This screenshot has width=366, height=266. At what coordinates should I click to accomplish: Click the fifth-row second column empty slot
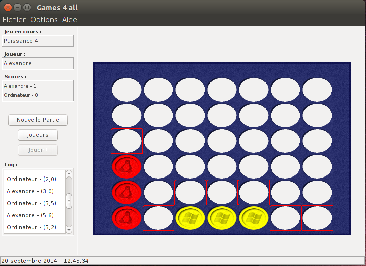point(158,192)
